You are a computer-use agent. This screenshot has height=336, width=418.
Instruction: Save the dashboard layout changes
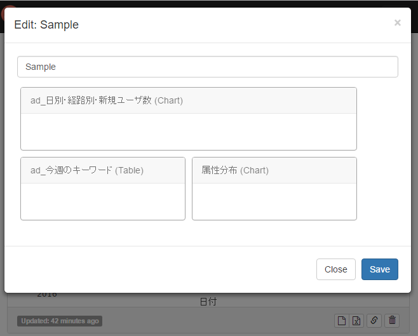(380, 269)
